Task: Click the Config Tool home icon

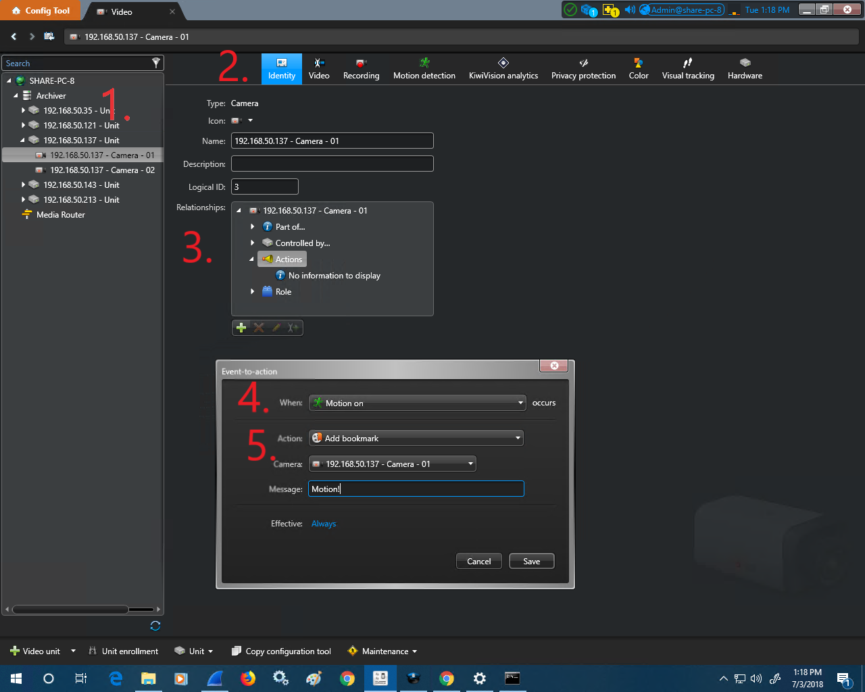Action: [16, 11]
